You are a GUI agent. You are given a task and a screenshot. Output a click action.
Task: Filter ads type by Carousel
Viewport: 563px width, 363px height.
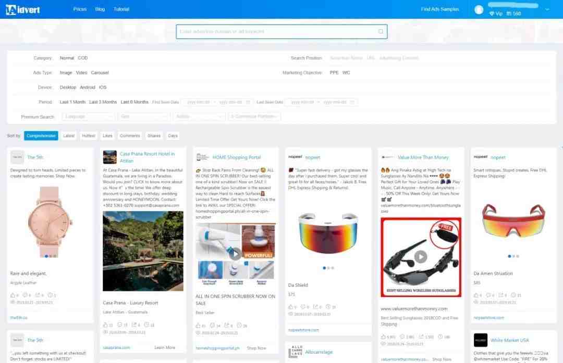tap(100, 73)
